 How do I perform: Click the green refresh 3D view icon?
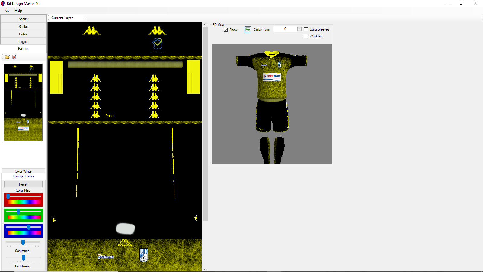click(248, 30)
